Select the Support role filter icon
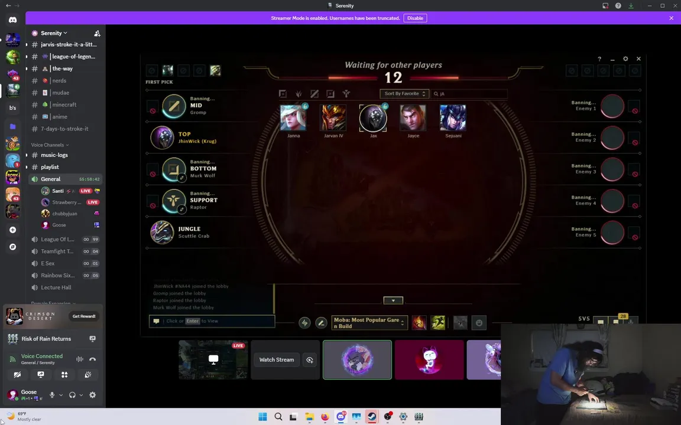Image resolution: width=681 pixels, height=425 pixels. click(346, 94)
